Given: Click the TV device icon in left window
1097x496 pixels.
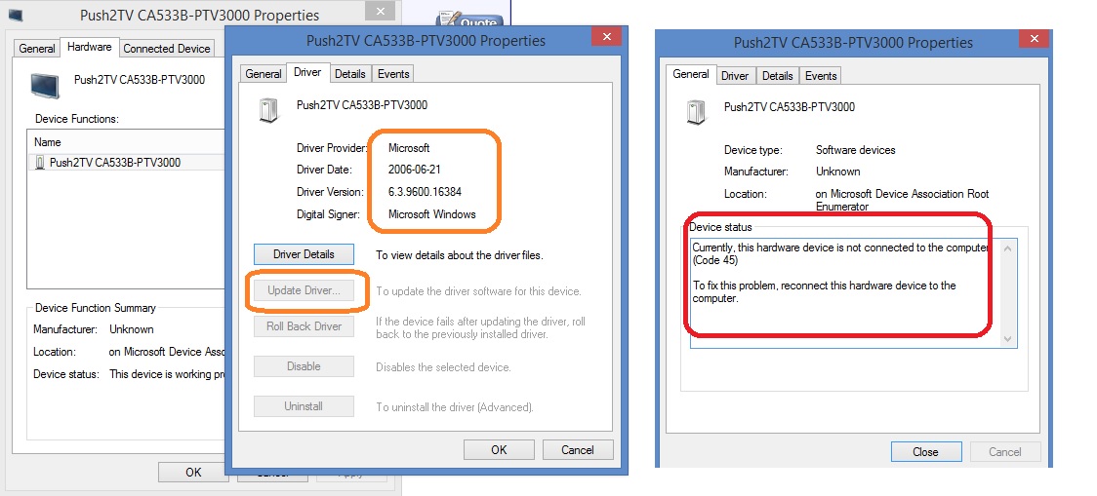Looking at the screenshot, I should [x=46, y=85].
